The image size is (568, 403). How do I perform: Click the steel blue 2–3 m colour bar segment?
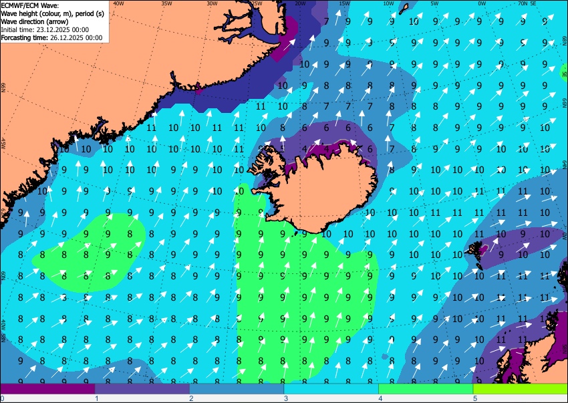[x=237, y=388]
